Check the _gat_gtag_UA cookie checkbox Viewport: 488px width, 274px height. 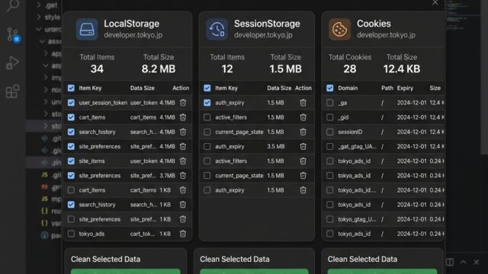330,146
